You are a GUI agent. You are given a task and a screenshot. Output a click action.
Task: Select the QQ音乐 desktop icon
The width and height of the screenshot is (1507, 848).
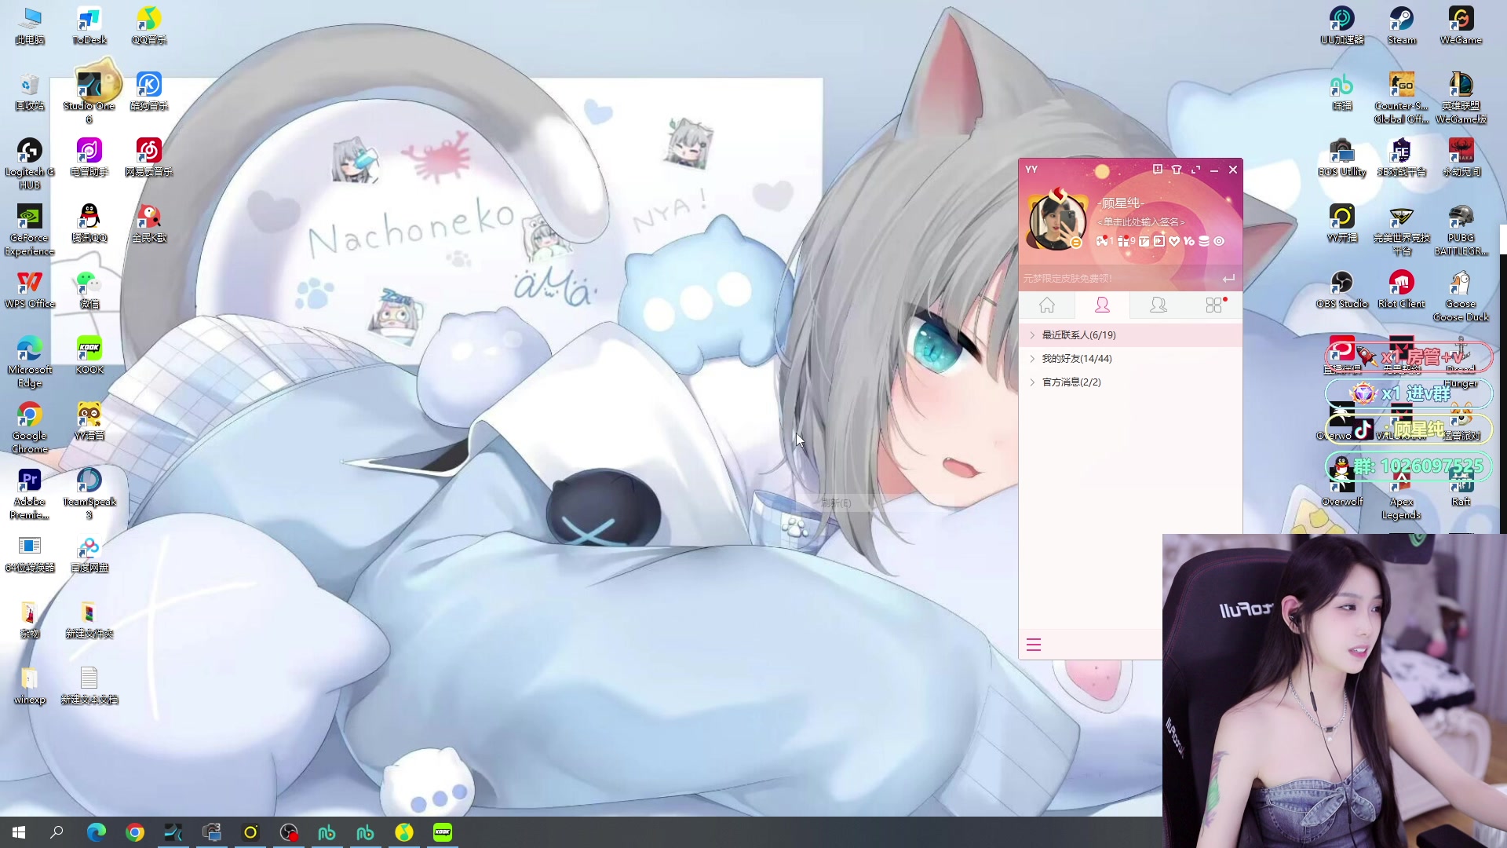pyautogui.click(x=148, y=24)
